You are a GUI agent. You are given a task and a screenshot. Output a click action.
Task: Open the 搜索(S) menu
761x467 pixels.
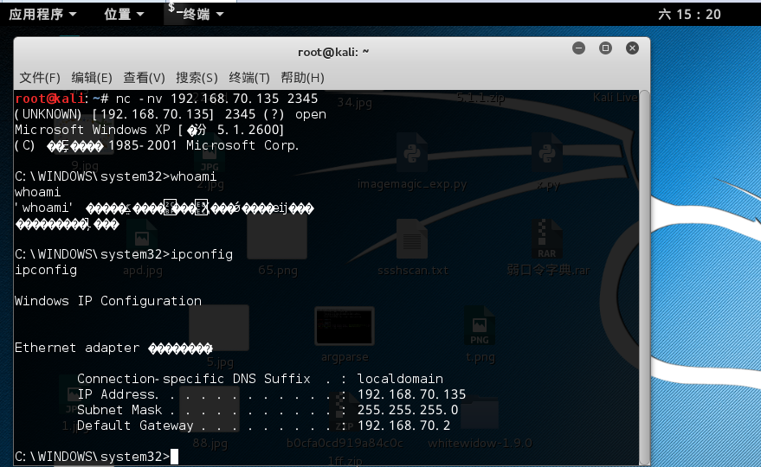[x=197, y=78]
